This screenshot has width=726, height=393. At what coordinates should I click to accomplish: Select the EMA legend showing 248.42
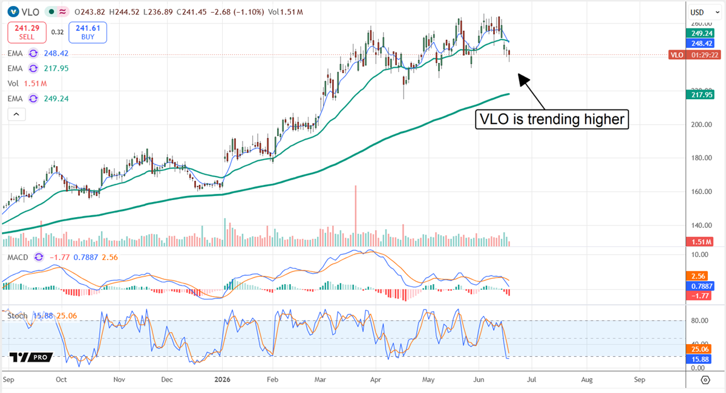[38, 53]
